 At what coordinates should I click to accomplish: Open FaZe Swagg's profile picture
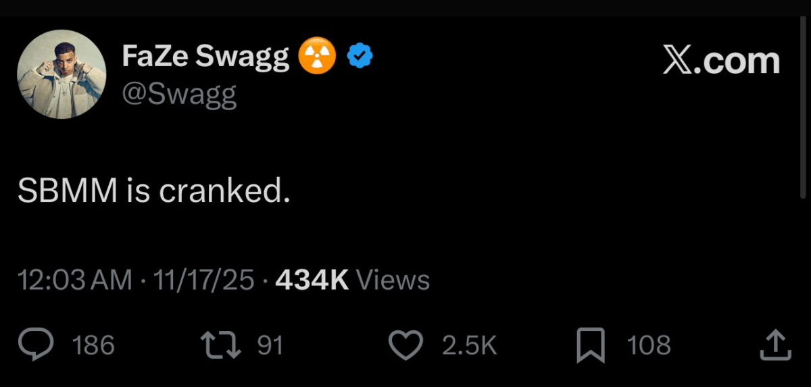click(62, 74)
